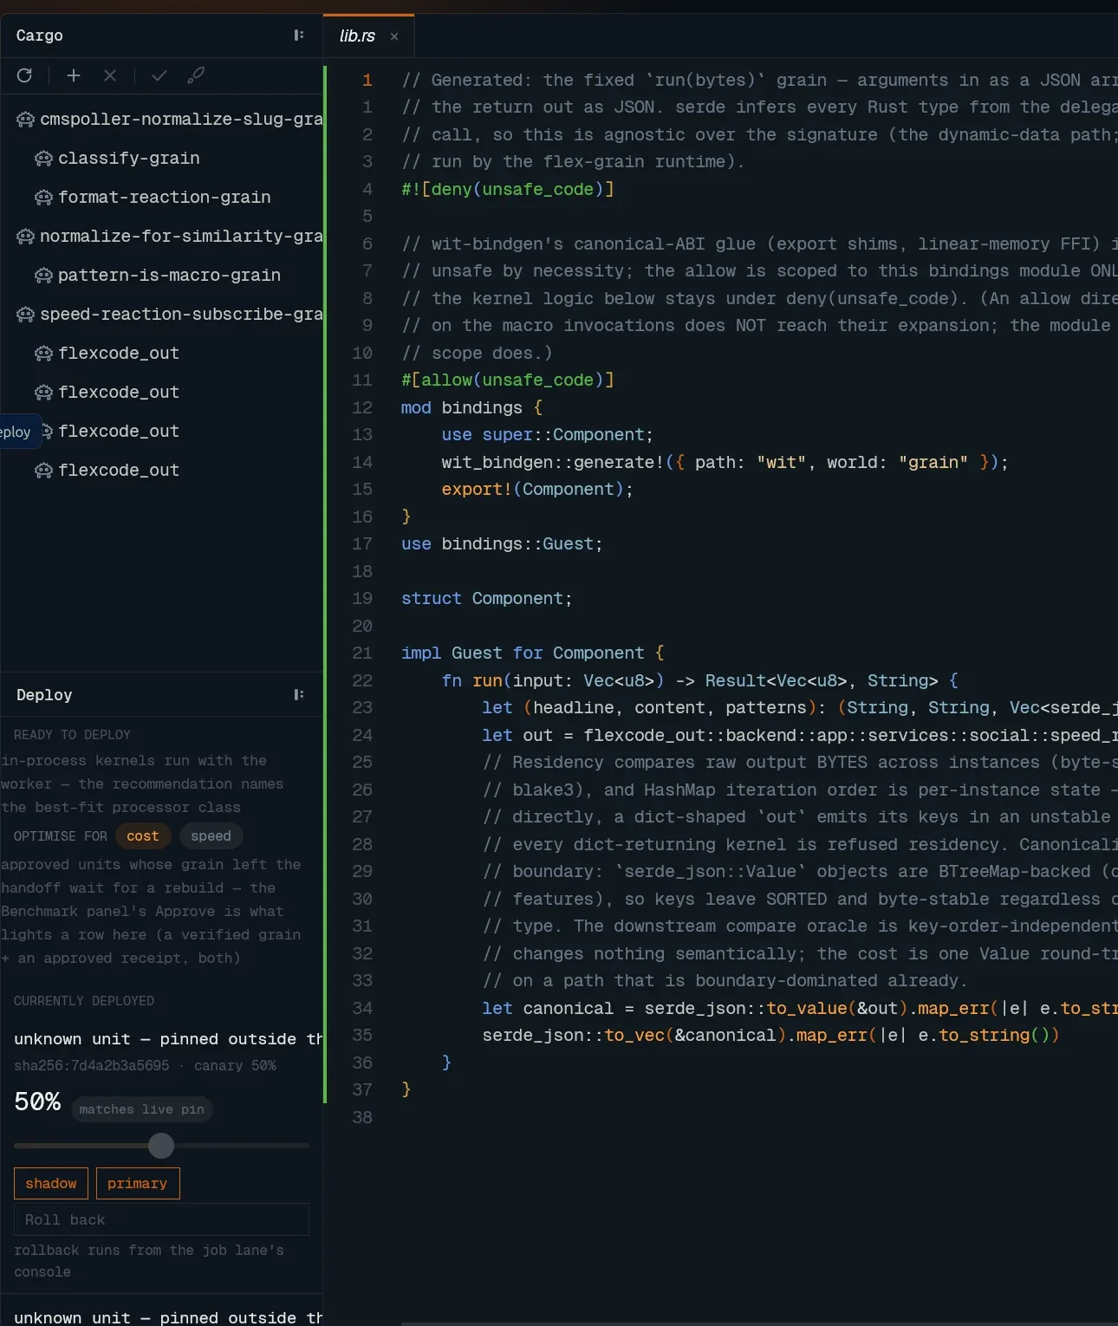Click the 'export!(Component);' code line
The height and width of the screenshot is (1326, 1118).
(537, 490)
